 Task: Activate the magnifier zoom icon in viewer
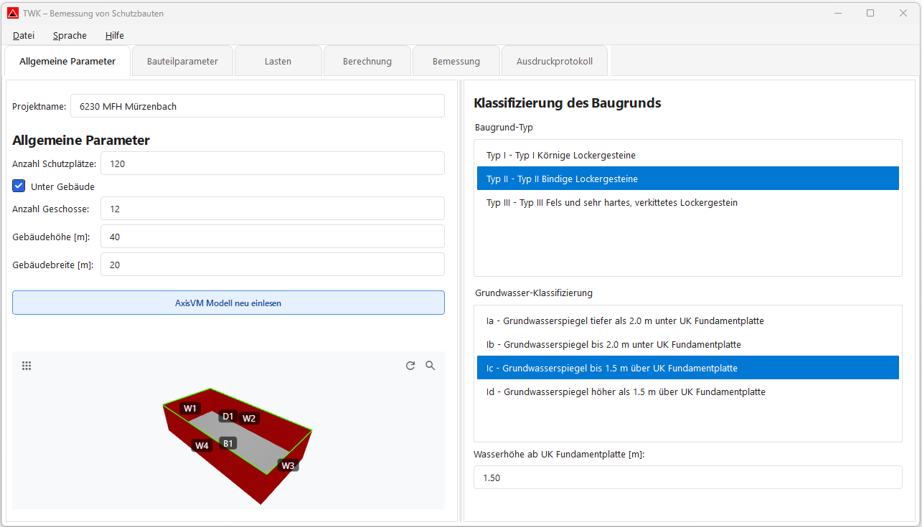click(431, 366)
